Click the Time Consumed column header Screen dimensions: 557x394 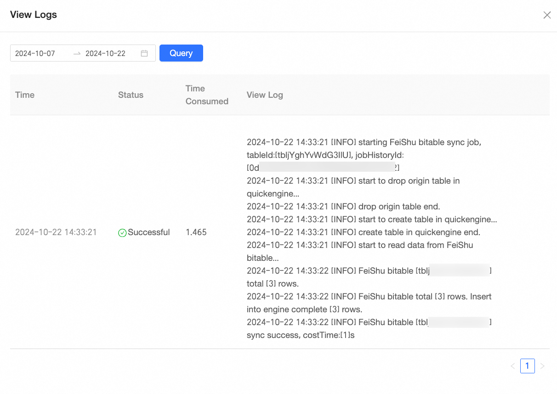point(207,95)
